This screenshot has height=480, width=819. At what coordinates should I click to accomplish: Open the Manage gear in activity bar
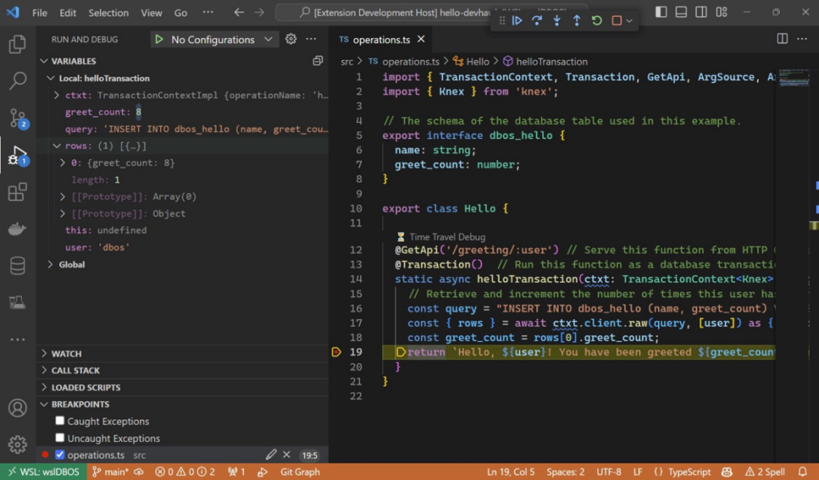coord(17,444)
